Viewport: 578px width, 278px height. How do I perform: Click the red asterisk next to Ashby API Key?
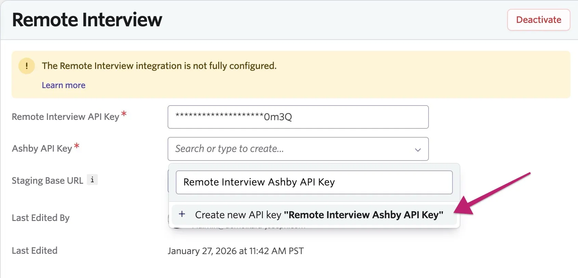point(77,146)
